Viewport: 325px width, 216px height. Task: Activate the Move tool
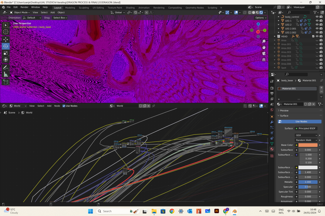[x=6, y=39]
